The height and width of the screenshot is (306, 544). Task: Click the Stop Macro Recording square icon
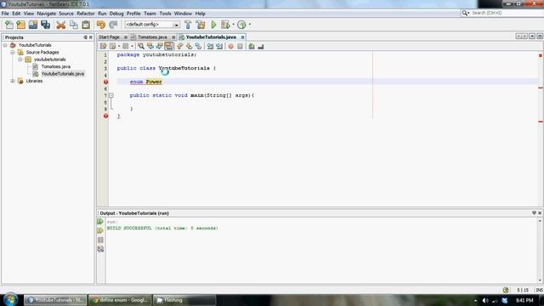[240, 46]
